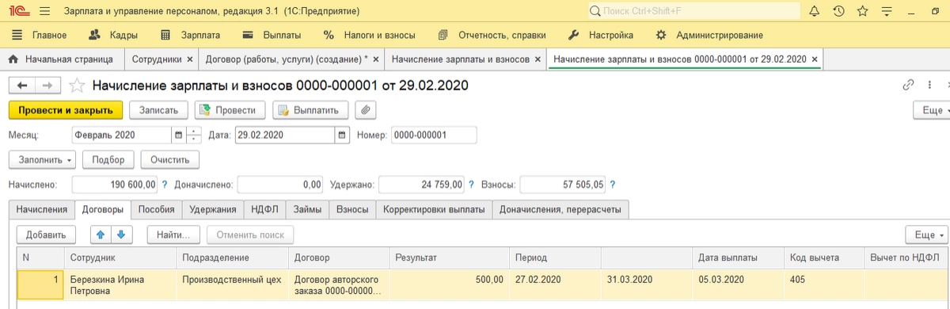Image resolution: width=950 pixels, height=309 pixels.
Task: Switch to Доначисления, перерасчеты tab
Action: (x=561, y=209)
